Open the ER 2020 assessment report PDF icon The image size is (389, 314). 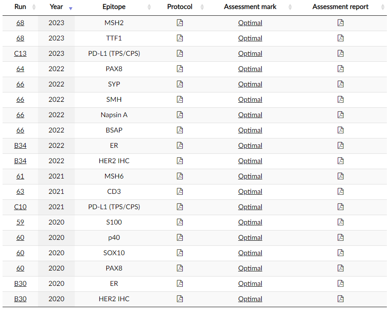(x=341, y=284)
